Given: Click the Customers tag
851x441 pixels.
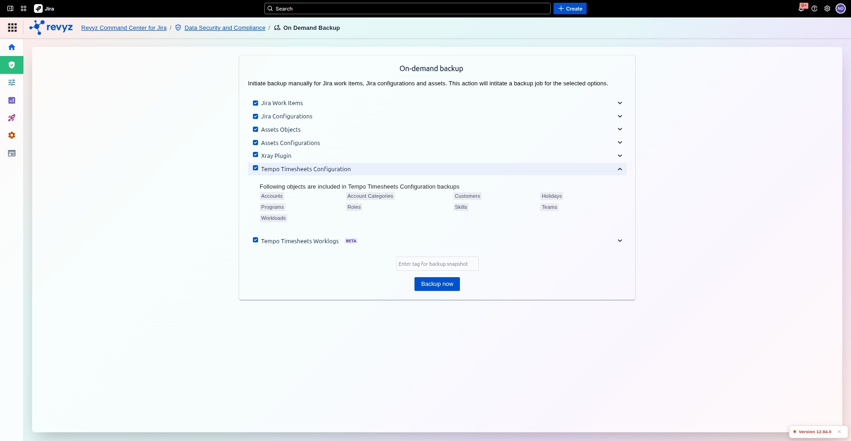Looking at the screenshot, I should 467,196.
